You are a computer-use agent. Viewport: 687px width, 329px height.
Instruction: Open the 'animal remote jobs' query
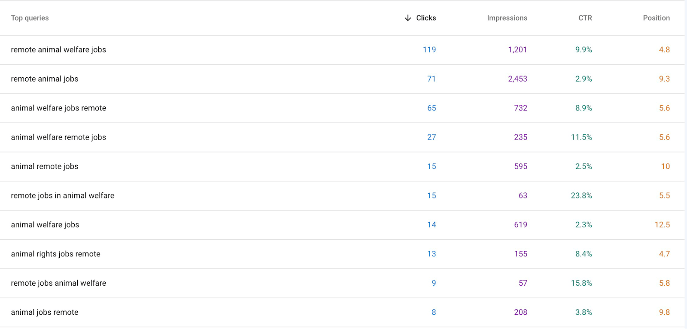click(x=342, y=167)
